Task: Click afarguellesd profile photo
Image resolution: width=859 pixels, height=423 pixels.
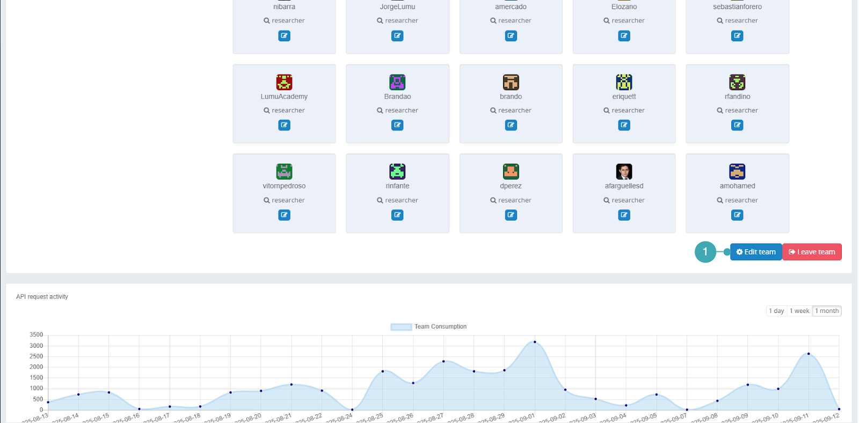Action: 624,172
